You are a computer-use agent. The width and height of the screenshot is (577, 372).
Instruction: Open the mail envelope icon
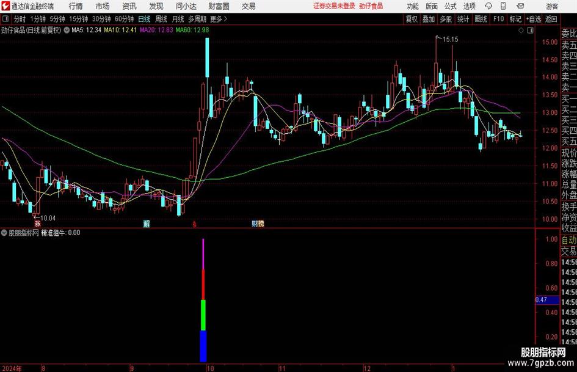tap(520, 6)
